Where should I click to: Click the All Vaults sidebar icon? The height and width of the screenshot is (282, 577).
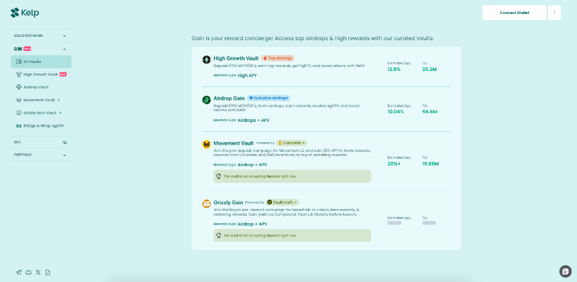point(19,62)
